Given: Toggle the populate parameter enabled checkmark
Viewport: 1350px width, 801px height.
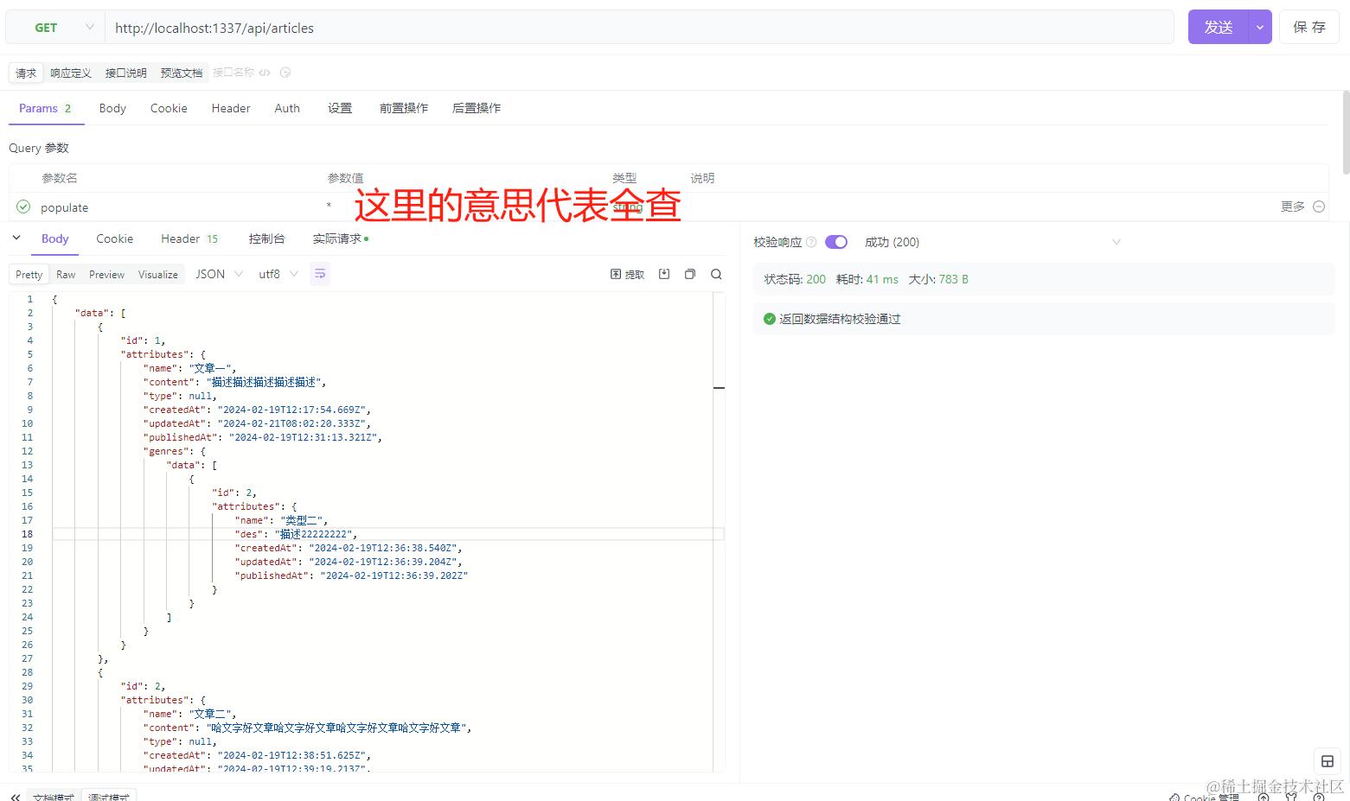Looking at the screenshot, I should click(23, 207).
